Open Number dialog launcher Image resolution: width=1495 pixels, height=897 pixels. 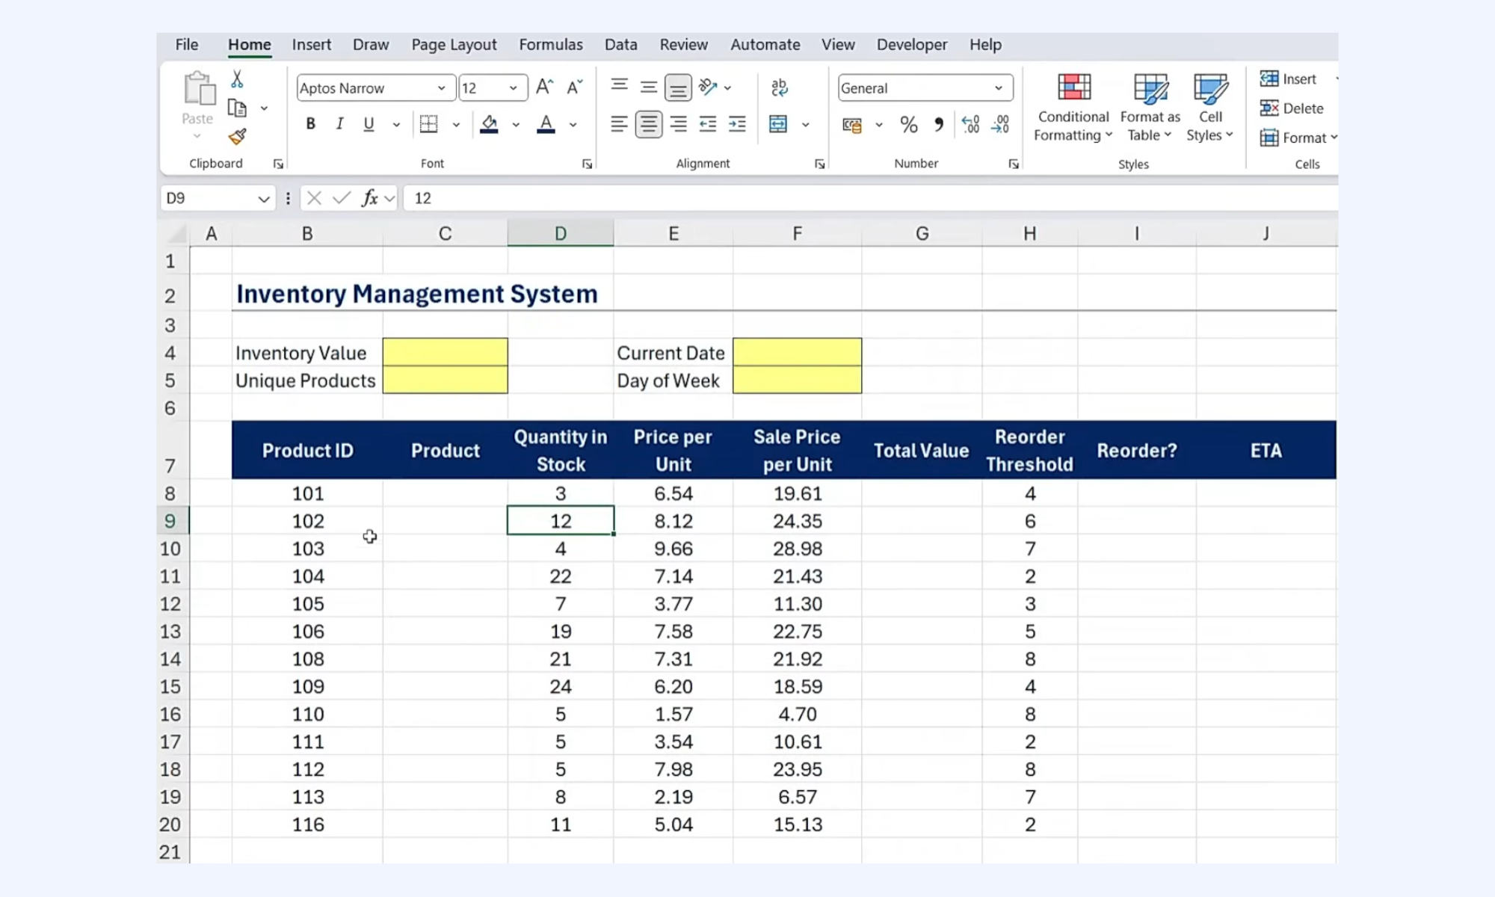(1014, 164)
